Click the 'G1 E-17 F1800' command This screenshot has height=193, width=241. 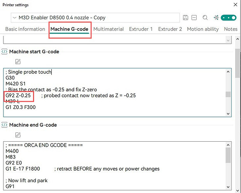point(23,169)
